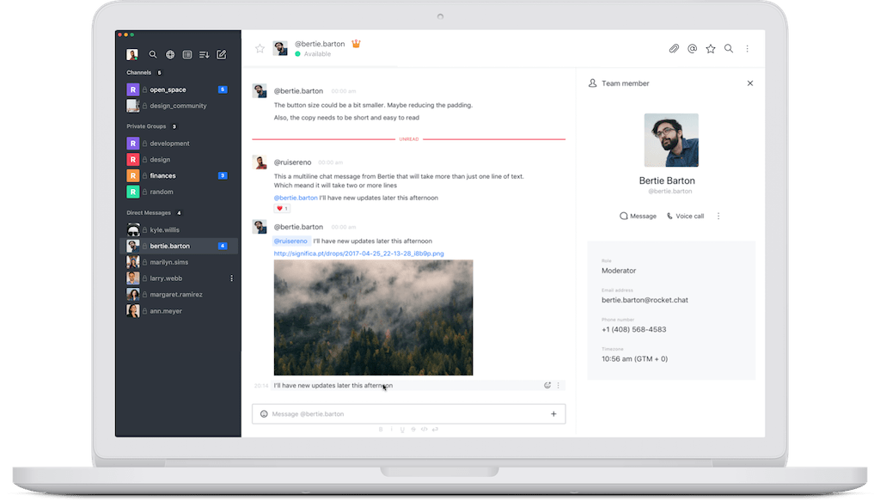Open your user avatar menu in sidebar
Viewport: 880px width, 501px height.
(x=131, y=54)
